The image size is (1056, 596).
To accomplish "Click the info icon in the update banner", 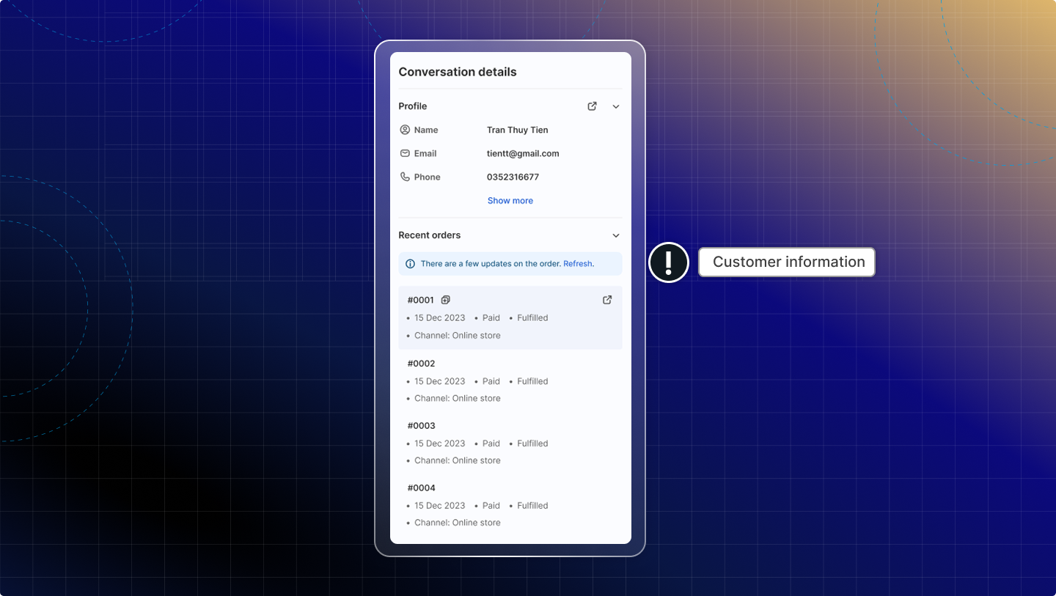I will pos(410,264).
